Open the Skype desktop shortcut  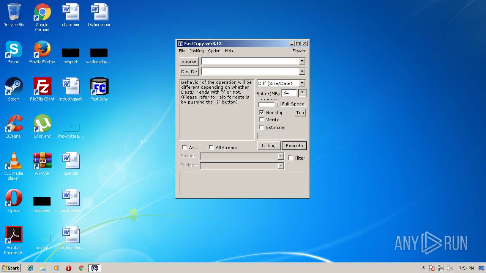click(x=14, y=52)
